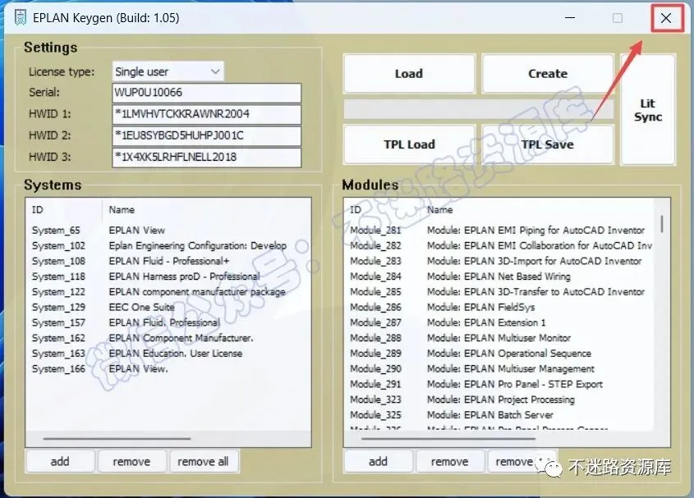
Task: Click the TPL Save button
Action: 548,144
